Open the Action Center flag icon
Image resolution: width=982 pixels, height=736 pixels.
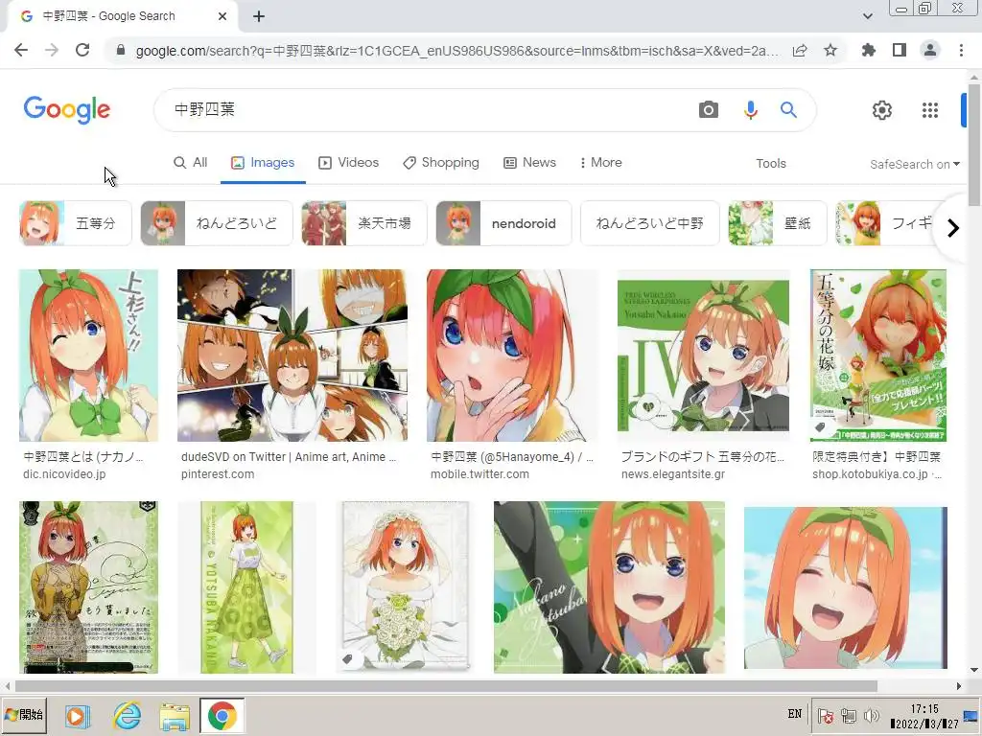(x=826, y=716)
